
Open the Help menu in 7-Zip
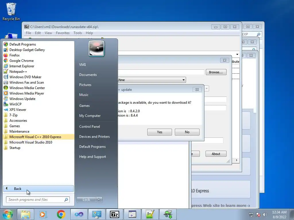[89, 33]
